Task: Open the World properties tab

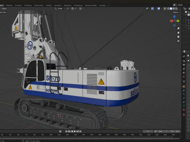Action: click(x=184, y=77)
